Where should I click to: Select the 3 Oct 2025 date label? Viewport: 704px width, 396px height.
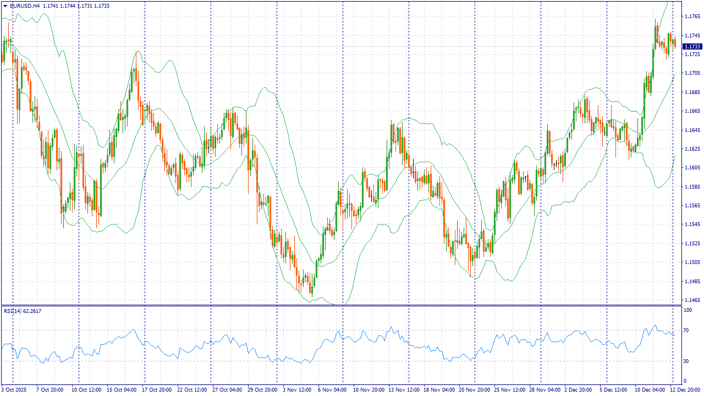click(x=14, y=389)
